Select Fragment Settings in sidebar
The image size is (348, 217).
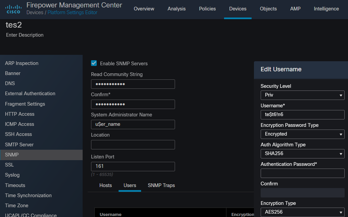point(25,104)
